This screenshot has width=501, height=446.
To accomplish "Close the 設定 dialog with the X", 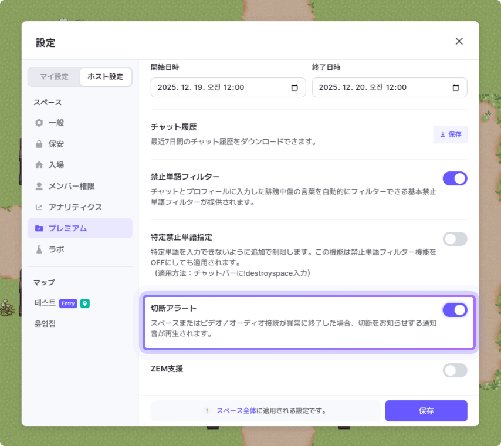I will [x=459, y=41].
